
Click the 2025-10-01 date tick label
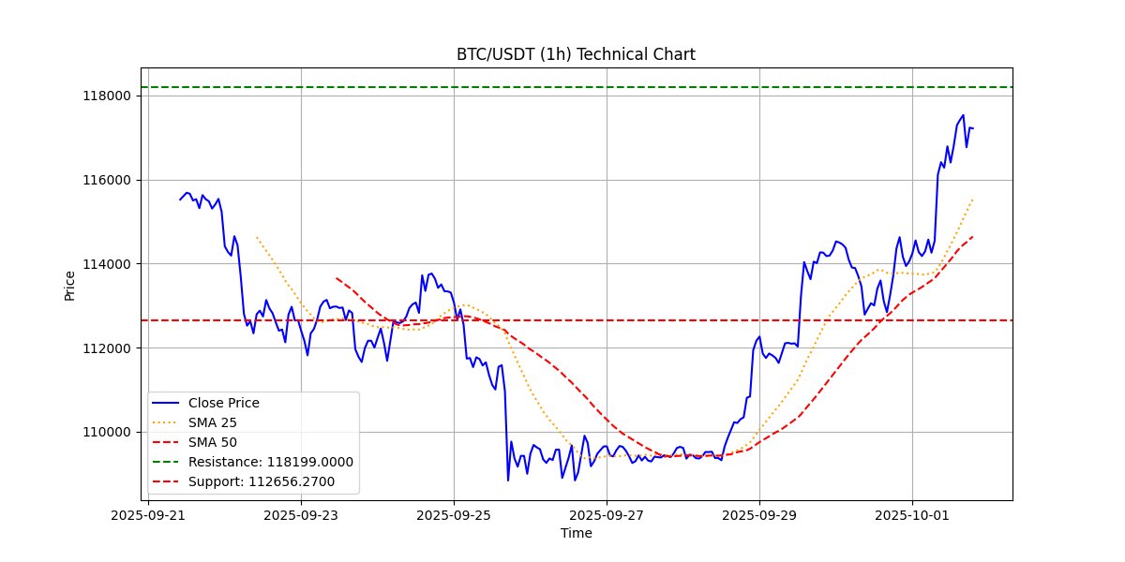(x=912, y=514)
